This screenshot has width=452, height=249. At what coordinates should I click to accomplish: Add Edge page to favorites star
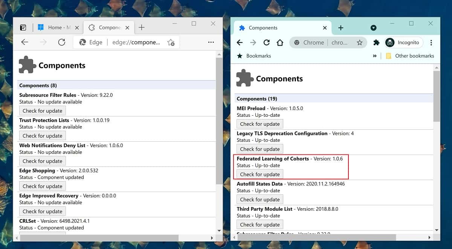coord(171,42)
